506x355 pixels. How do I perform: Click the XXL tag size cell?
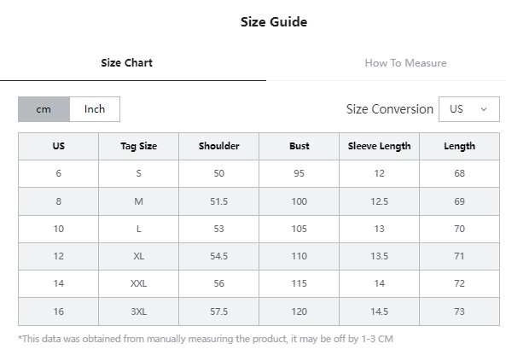[139, 283]
